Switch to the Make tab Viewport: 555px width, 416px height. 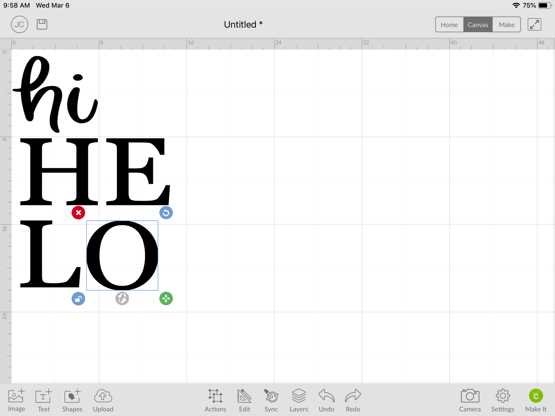pos(506,25)
